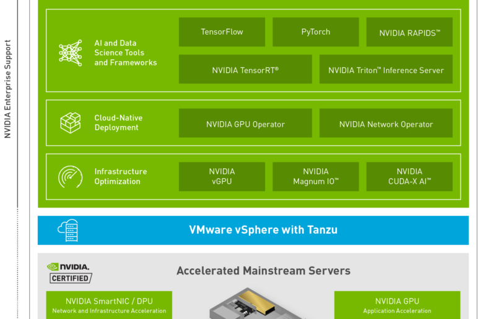Select the TensorFlow box

[x=222, y=32]
